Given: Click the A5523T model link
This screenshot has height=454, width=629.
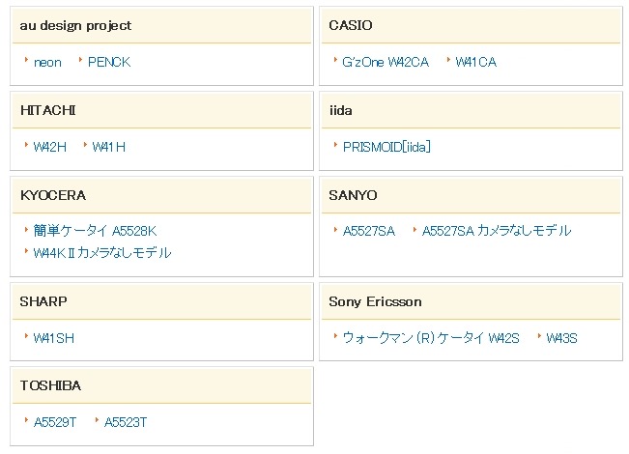Looking at the screenshot, I should coord(126,422).
